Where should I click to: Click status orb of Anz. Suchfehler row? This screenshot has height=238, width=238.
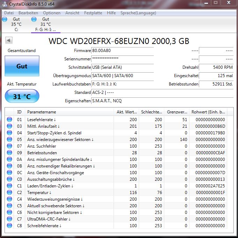coord(9,146)
